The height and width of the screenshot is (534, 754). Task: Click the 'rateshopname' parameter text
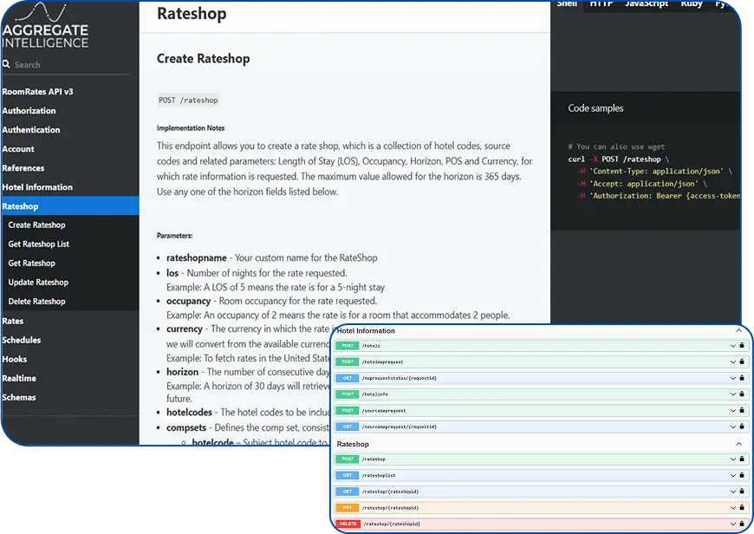pos(196,257)
